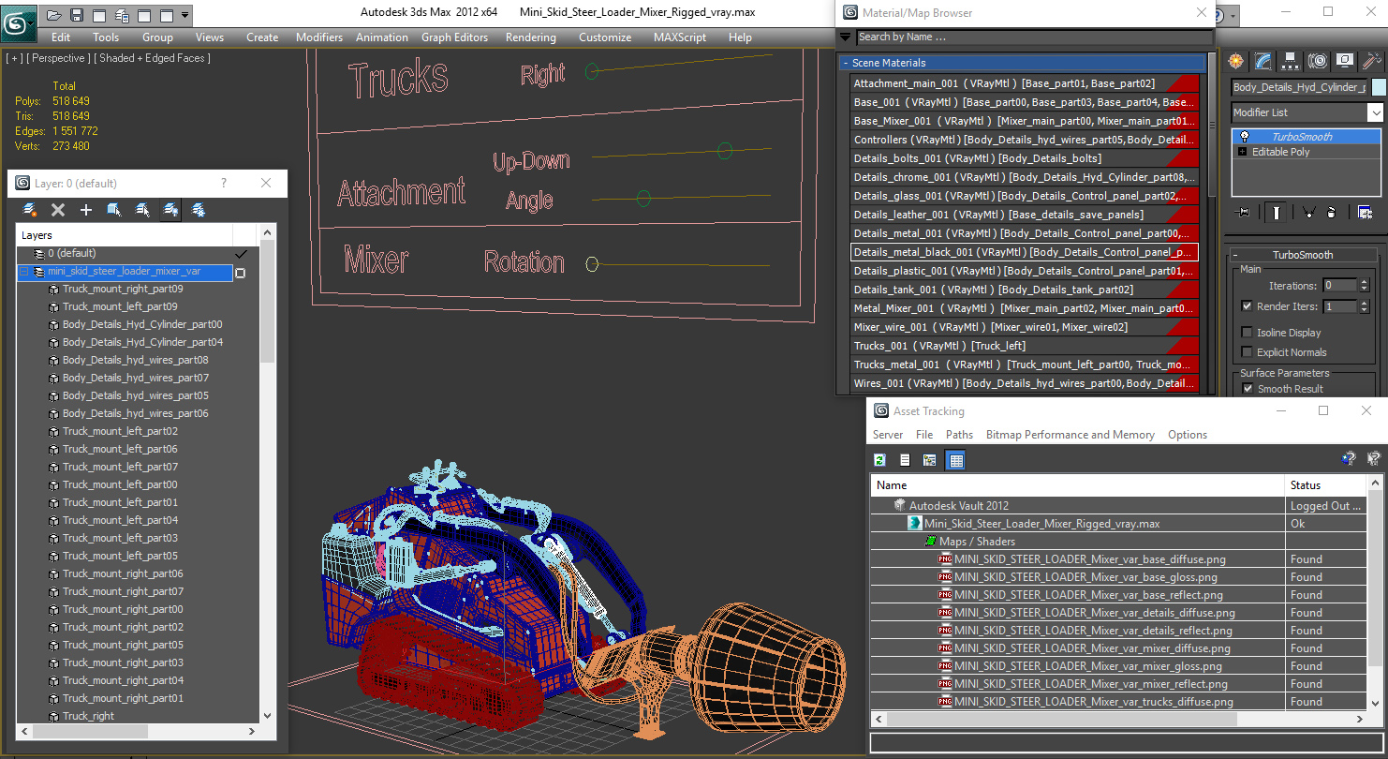Click Remove Modifier from stack icon
Screen dimensions: 1388x759
pos(1331,213)
